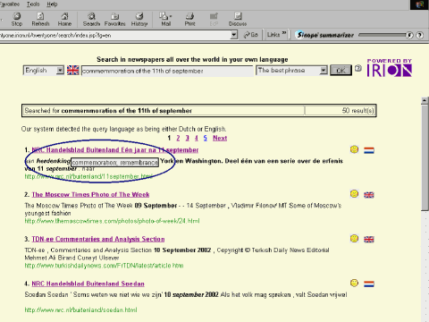Click the OK search button
429x322 pixels.
point(341,71)
